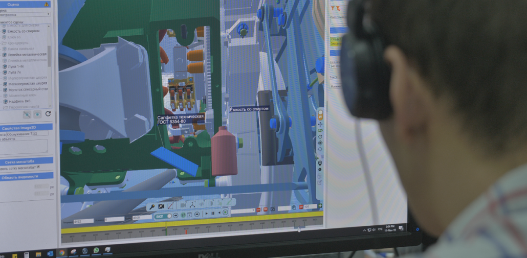
Task: Select Лупа 7х in the scene list
Action: pos(15,72)
